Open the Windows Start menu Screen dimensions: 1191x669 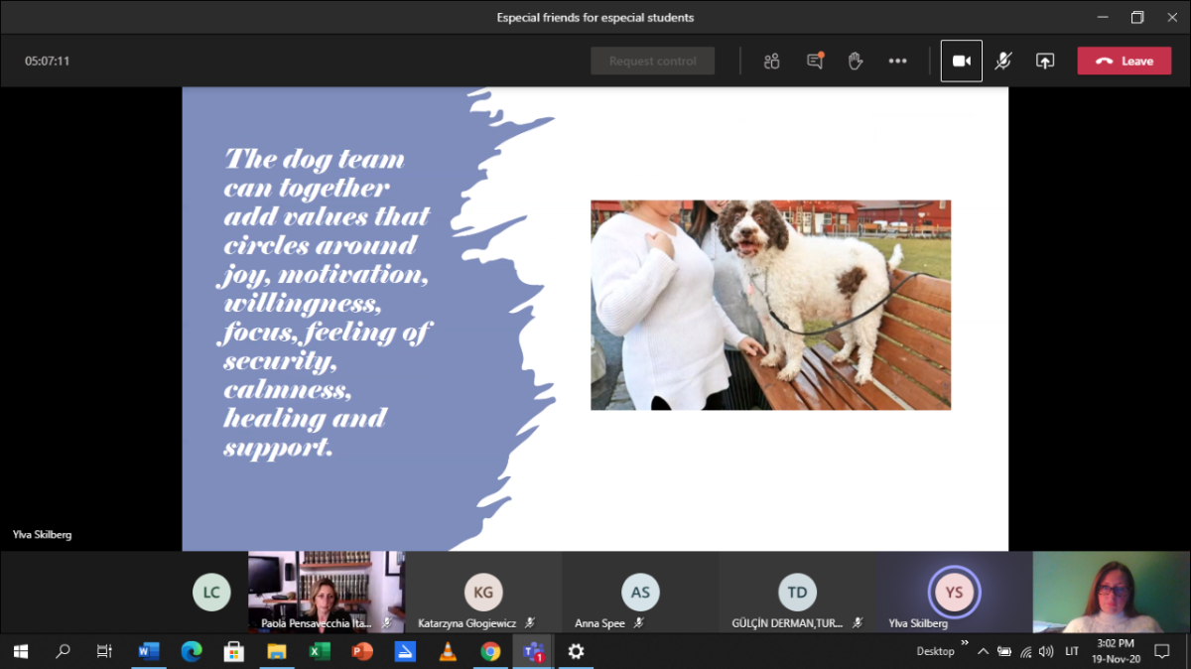[x=21, y=652]
